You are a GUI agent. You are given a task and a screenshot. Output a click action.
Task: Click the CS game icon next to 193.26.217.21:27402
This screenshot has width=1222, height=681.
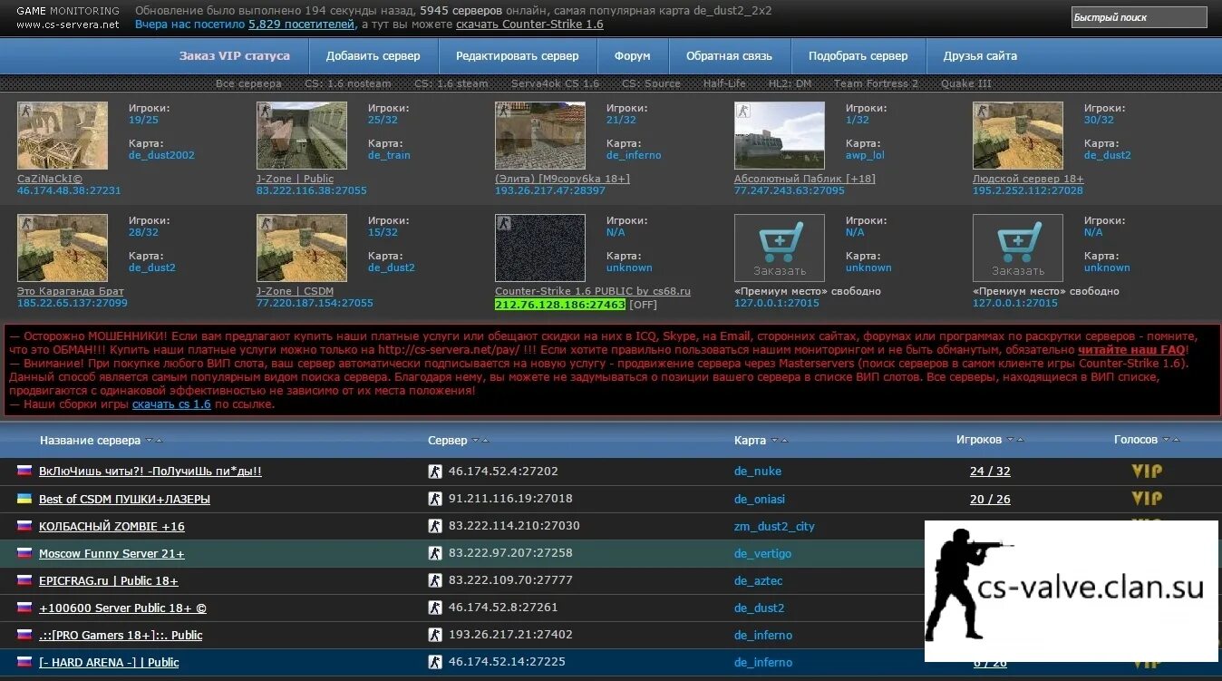[435, 635]
